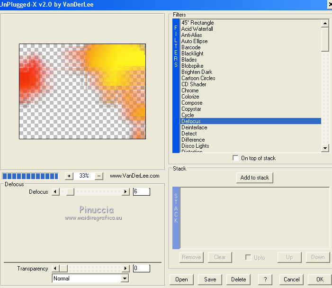332x288 pixels.
Task: Click the Remove stack button
Action: [191, 257]
